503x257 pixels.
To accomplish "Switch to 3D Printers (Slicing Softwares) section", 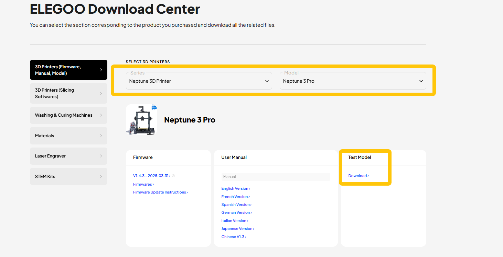I will [68, 93].
